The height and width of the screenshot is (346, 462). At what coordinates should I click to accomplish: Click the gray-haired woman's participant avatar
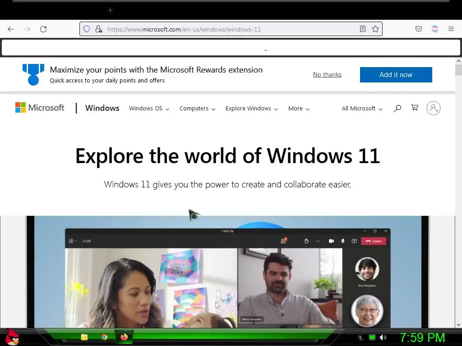click(x=367, y=311)
